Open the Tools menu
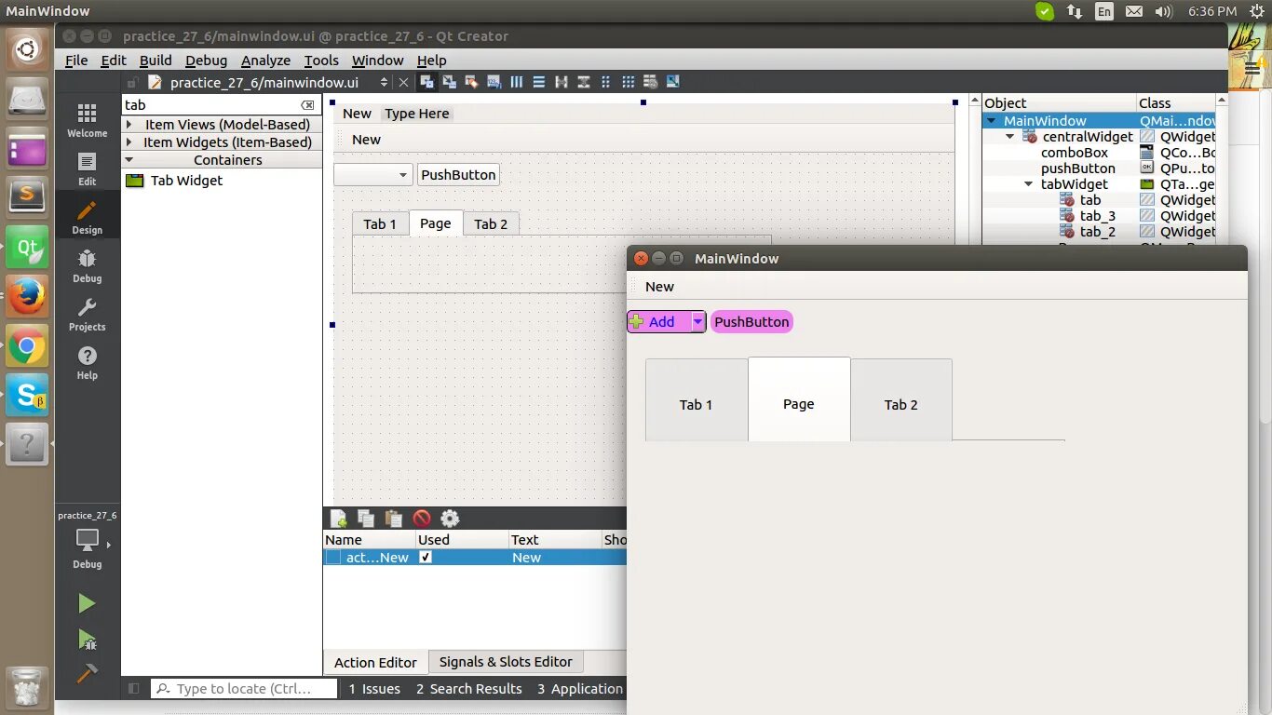1272x715 pixels. (321, 60)
